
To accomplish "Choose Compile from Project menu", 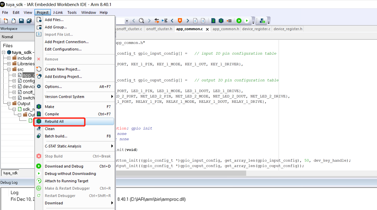I will tap(75, 114).
